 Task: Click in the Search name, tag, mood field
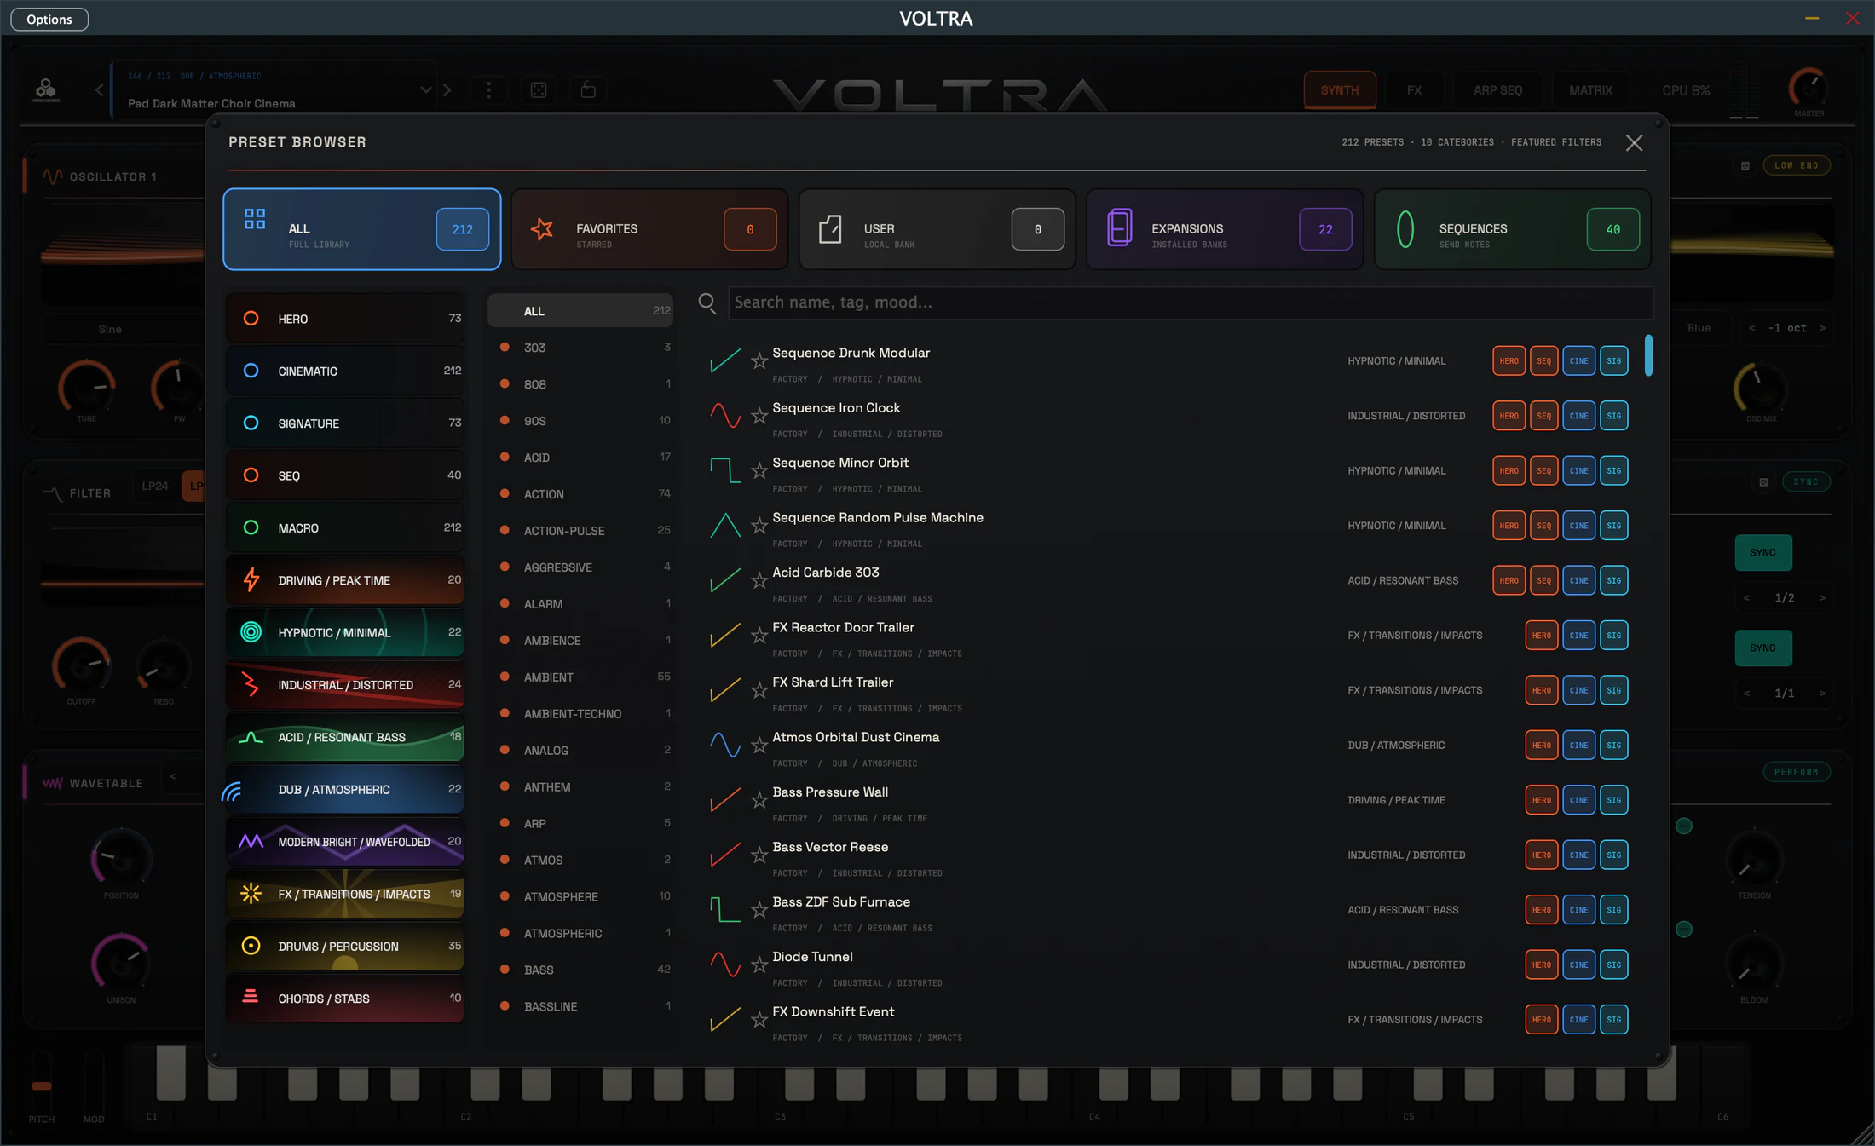pyautogui.click(x=1191, y=303)
